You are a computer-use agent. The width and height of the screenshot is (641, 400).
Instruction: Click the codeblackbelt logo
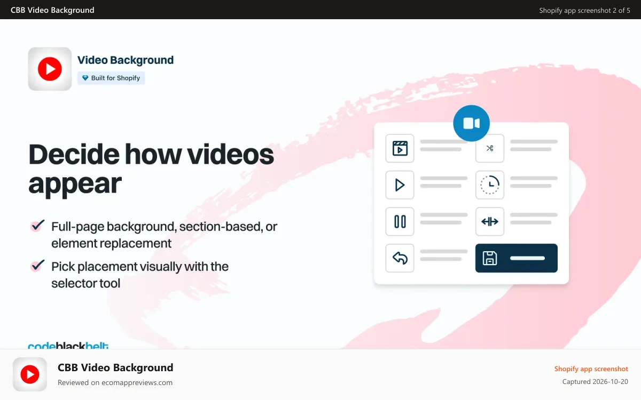68,346
